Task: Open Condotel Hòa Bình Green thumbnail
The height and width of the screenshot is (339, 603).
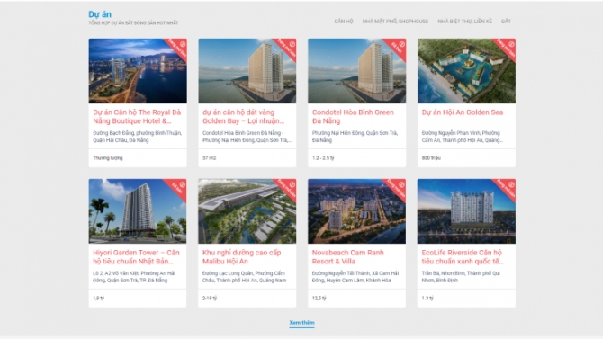Action: (x=357, y=71)
